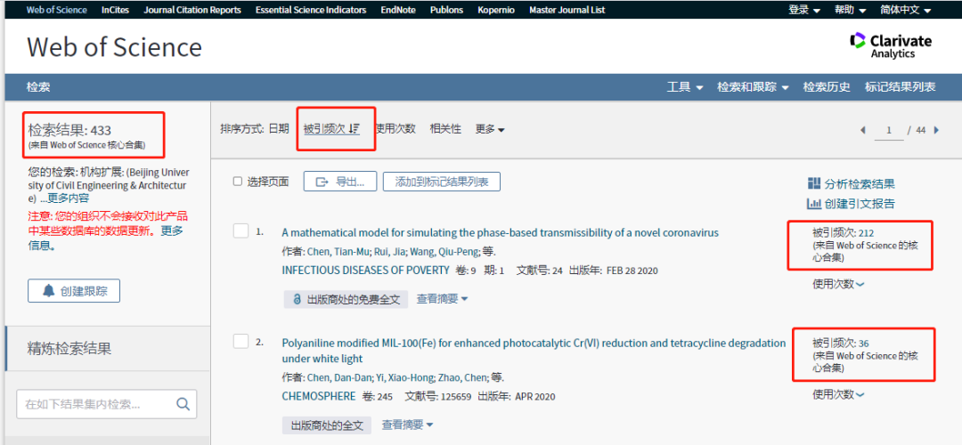Open 标记结果列表
Viewport: 962px width, 445px height.
point(900,87)
